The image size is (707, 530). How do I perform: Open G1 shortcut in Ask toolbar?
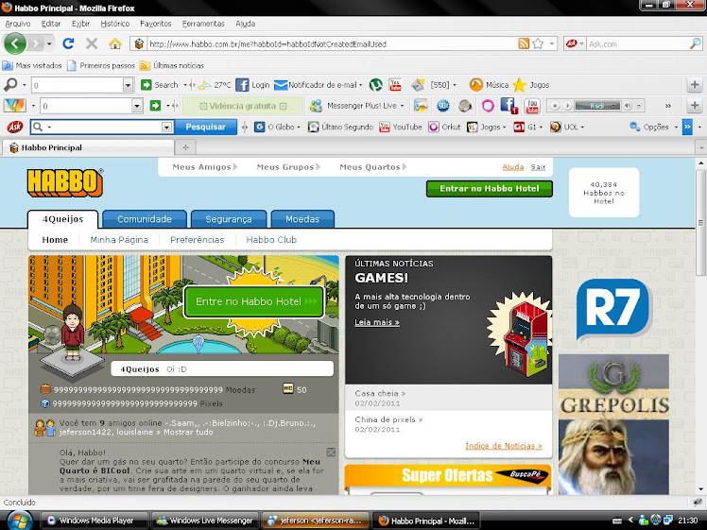pyautogui.click(x=527, y=128)
